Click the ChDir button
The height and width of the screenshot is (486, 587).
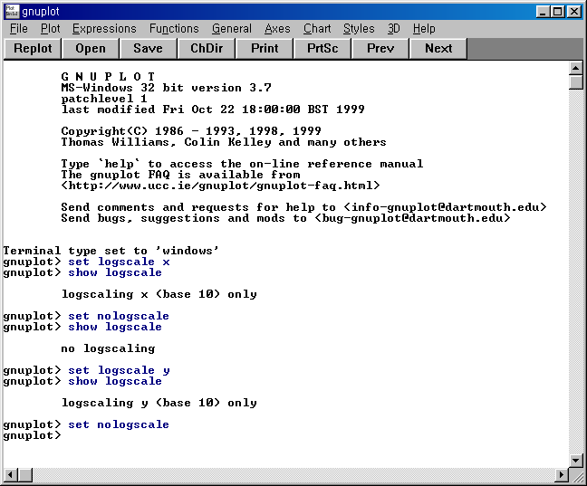(207, 49)
